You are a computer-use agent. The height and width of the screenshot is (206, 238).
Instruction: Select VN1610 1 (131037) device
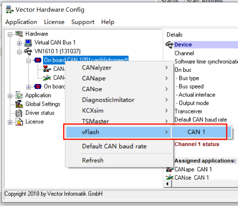point(57,51)
